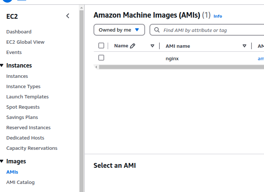Image resolution: width=264 pixels, height=192 pixels.
Task: Click the pencil edit icon beside Name
Action: click(133, 46)
